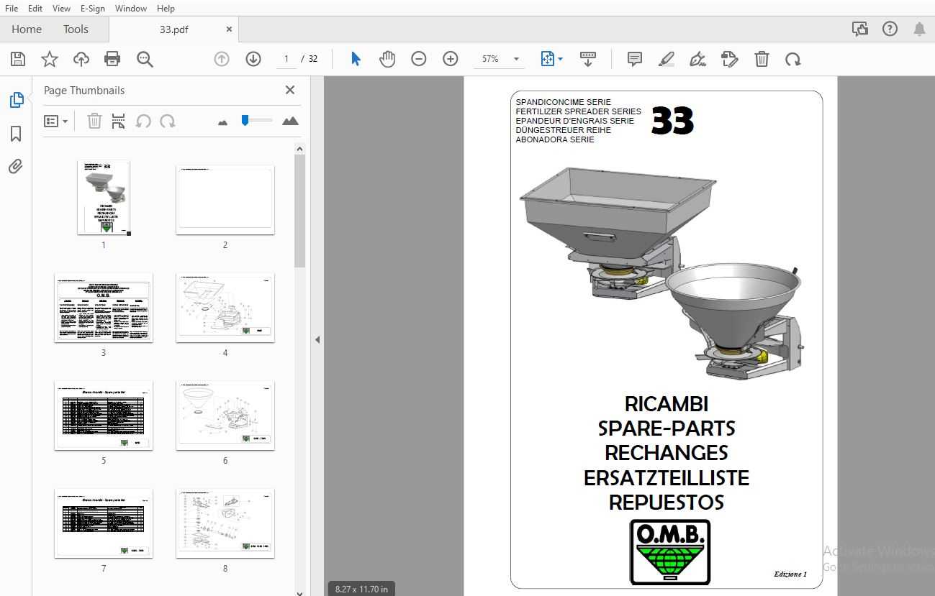This screenshot has height=596, width=935.
Task: Upload file to cloud icon
Action: click(x=81, y=59)
